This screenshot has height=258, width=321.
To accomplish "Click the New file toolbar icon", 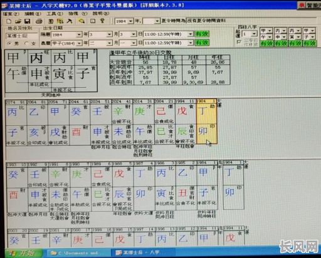I will click(9, 21).
